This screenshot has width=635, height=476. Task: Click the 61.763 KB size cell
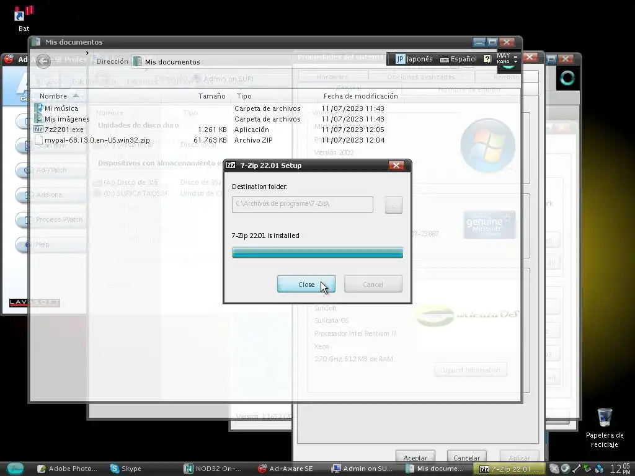(x=210, y=139)
